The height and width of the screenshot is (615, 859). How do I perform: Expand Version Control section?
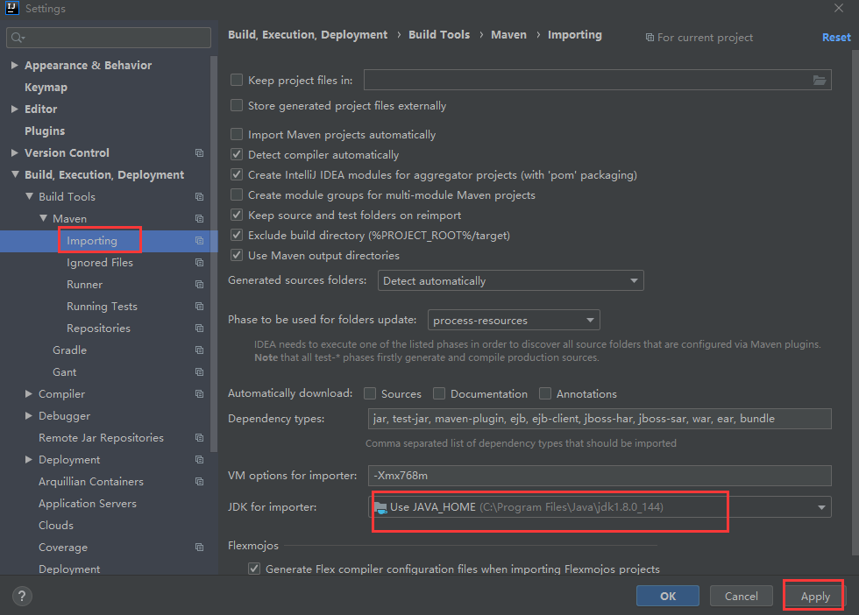pyautogui.click(x=15, y=152)
